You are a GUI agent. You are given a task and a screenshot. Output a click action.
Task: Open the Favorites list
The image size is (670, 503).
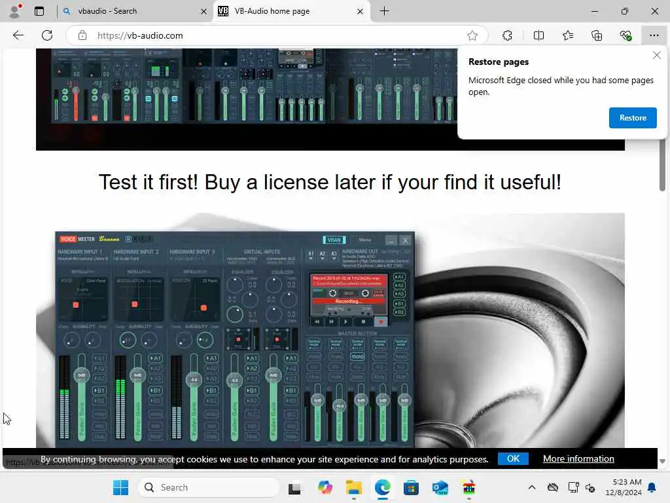pyautogui.click(x=568, y=35)
